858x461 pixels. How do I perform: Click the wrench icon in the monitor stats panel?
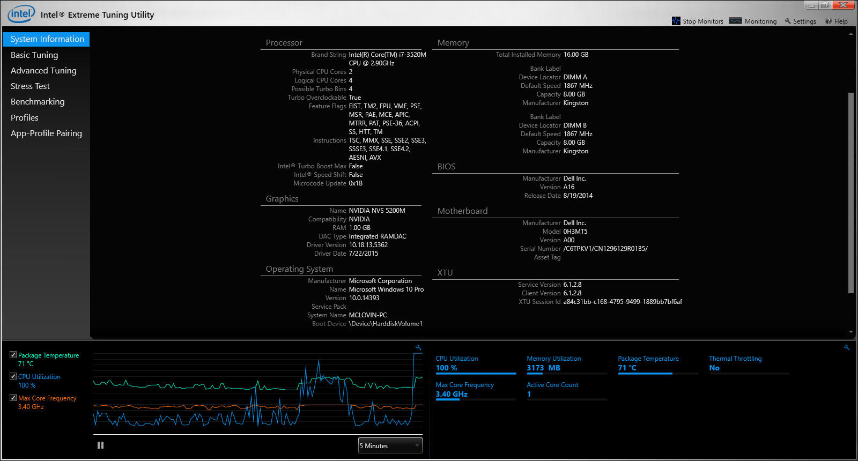click(847, 348)
